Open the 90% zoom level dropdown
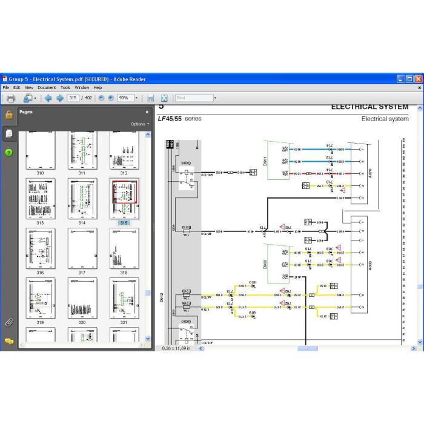Screen dimensions: 424x424 (136, 98)
